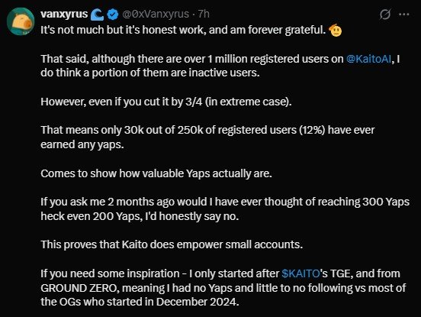Click the 7h post timestamp
Screen dimensions: 421x317
[204, 14]
